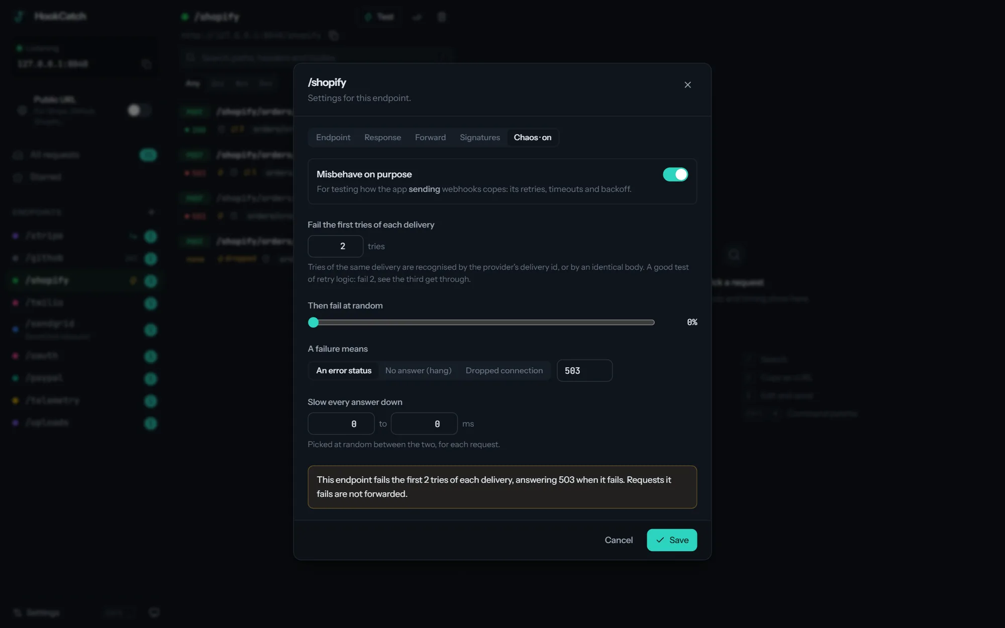Click the HookCatch logo icon

[20, 16]
